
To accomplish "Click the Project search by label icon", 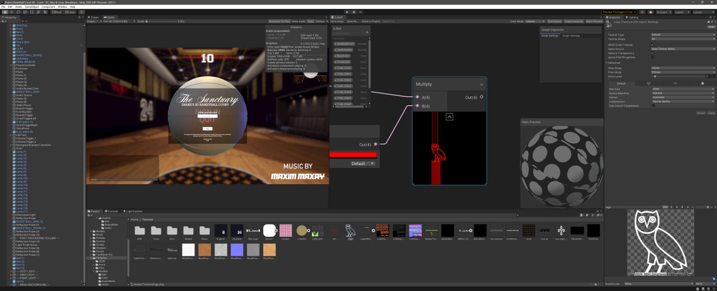I will [587, 215].
